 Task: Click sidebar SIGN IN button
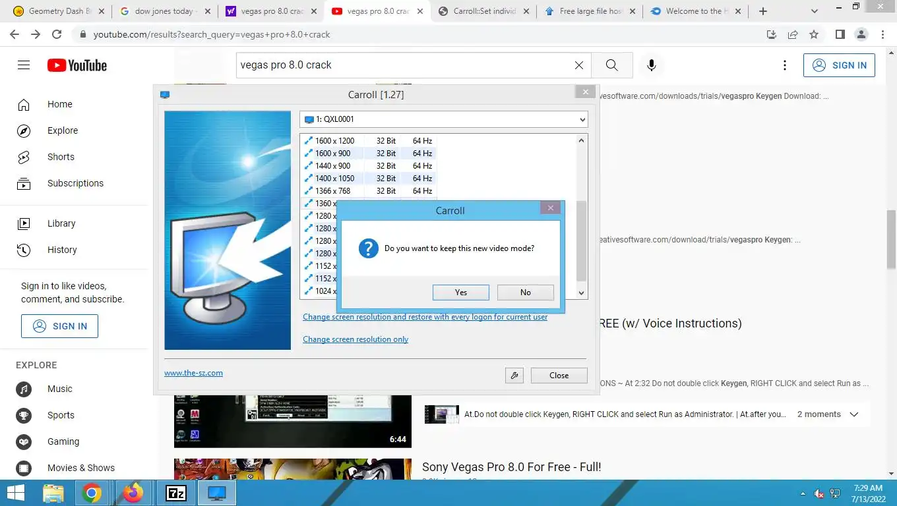59,326
